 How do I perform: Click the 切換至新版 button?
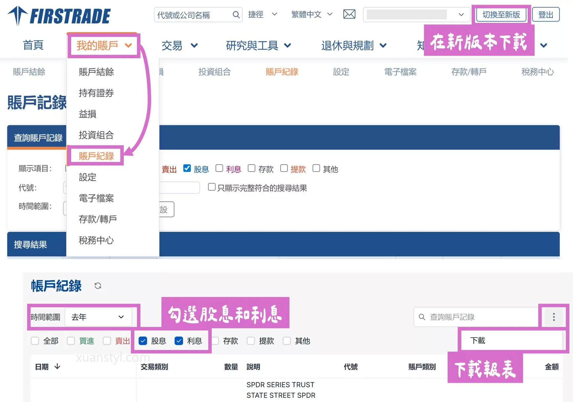(501, 15)
